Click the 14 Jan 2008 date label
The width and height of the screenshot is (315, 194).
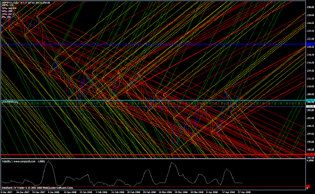(x=71, y=192)
